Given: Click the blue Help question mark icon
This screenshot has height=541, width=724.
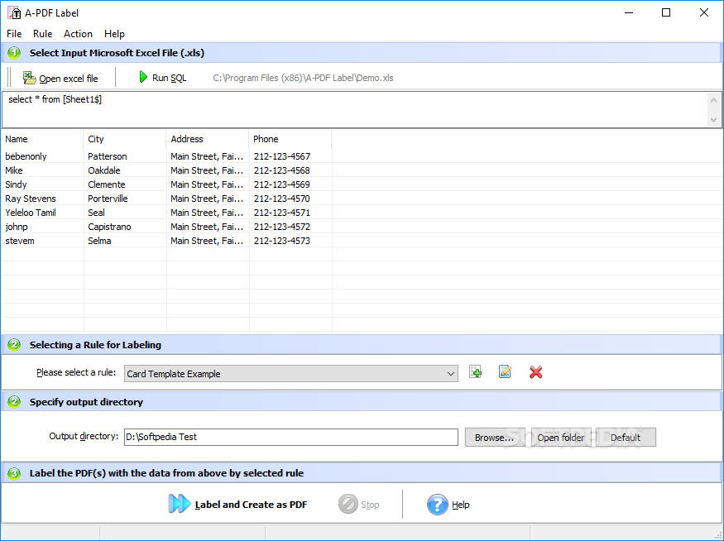Looking at the screenshot, I should (x=437, y=505).
